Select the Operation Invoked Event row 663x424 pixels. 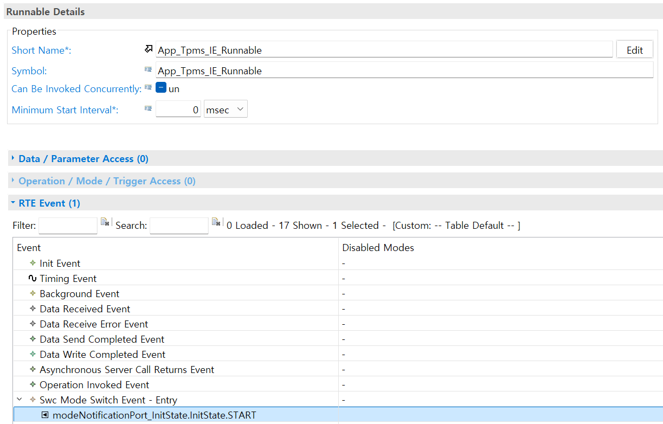tap(94, 385)
